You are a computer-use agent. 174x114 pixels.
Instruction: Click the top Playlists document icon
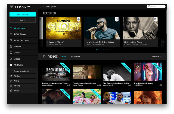pyautogui.click(x=11, y=47)
